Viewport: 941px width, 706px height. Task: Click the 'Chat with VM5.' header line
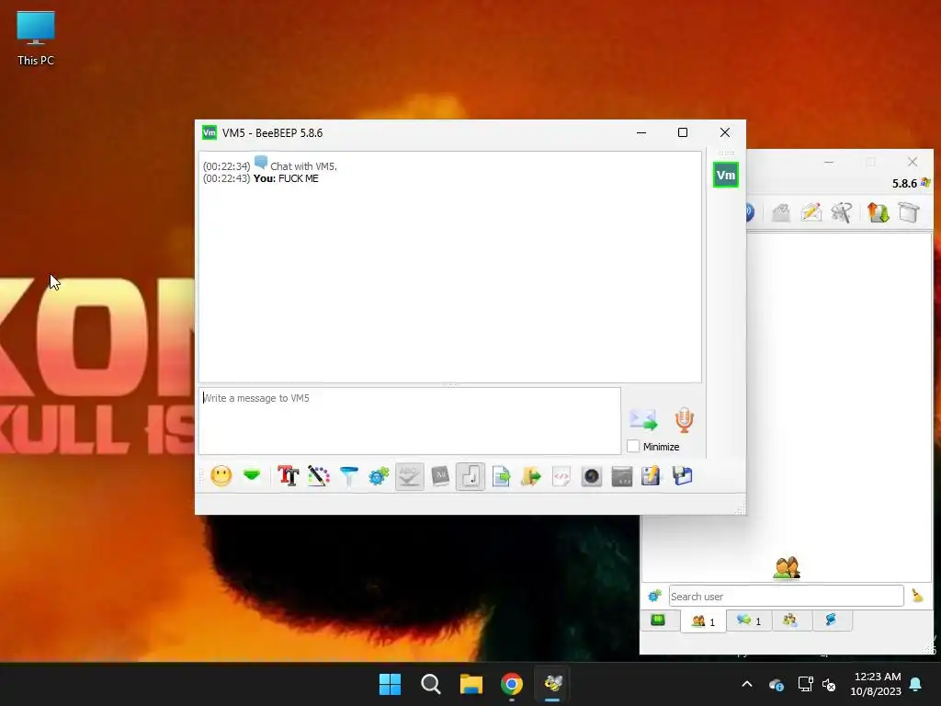click(270, 165)
